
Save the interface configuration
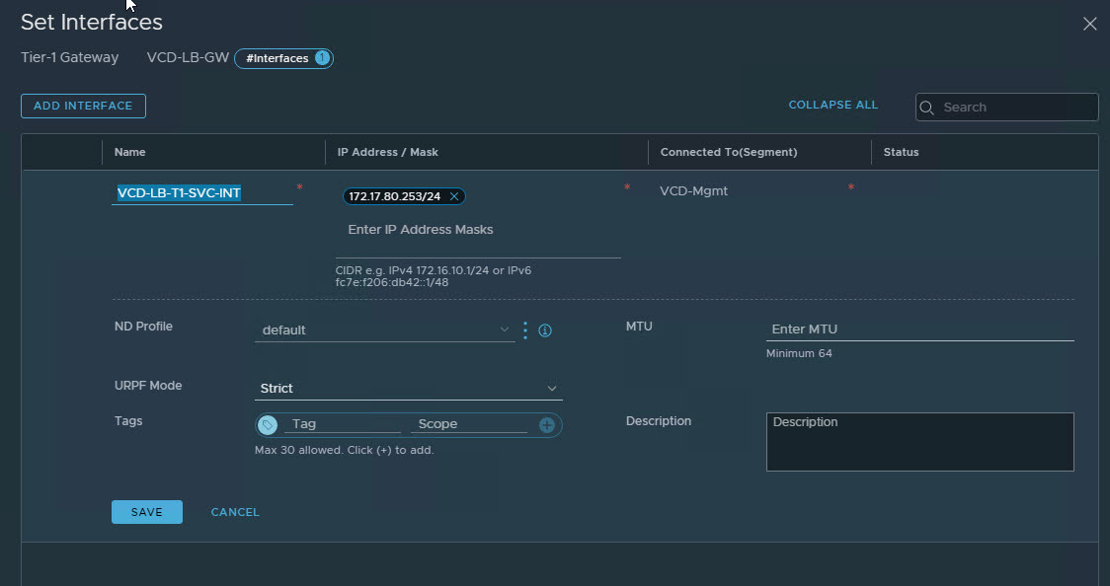click(146, 512)
